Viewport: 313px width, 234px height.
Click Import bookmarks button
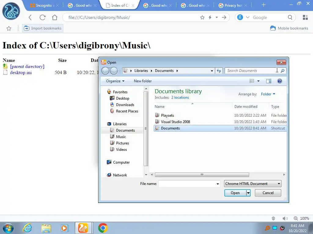pyautogui.click(x=43, y=28)
